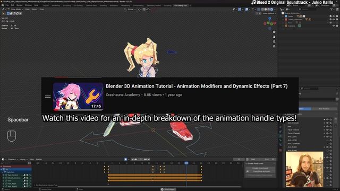Viewport: 340px width, 191px height.
Task: Open the Help menu
Action: [36, 5]
